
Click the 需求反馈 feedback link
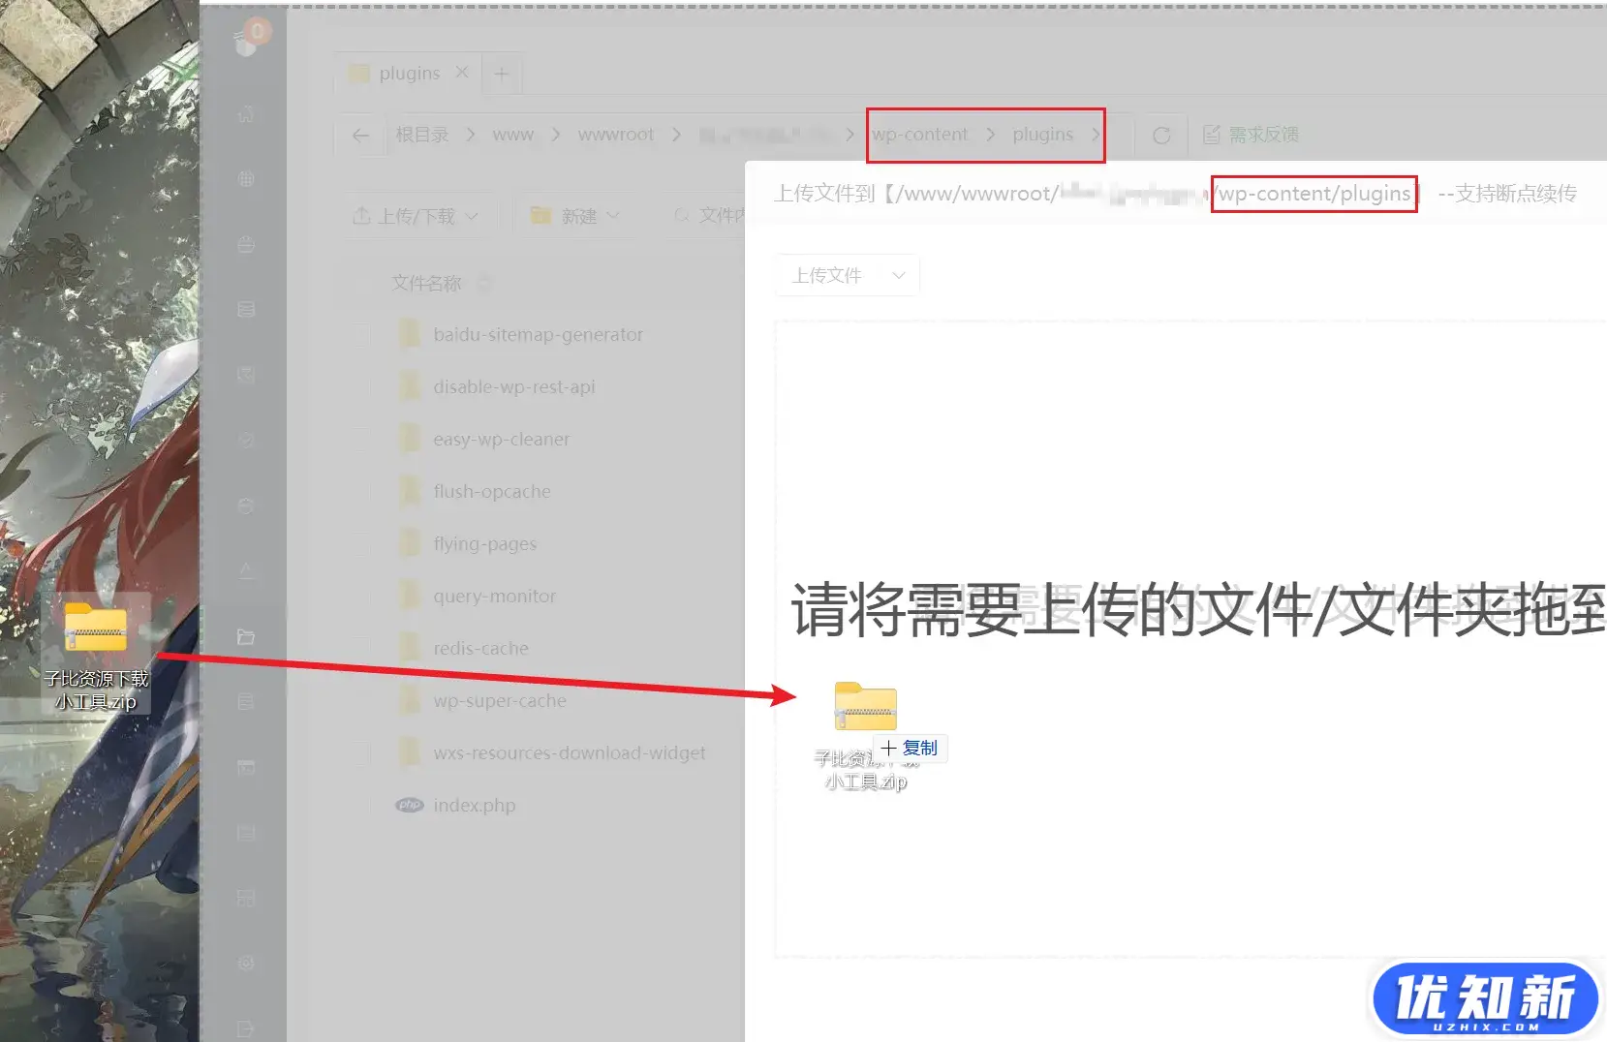coord(1252,135)
